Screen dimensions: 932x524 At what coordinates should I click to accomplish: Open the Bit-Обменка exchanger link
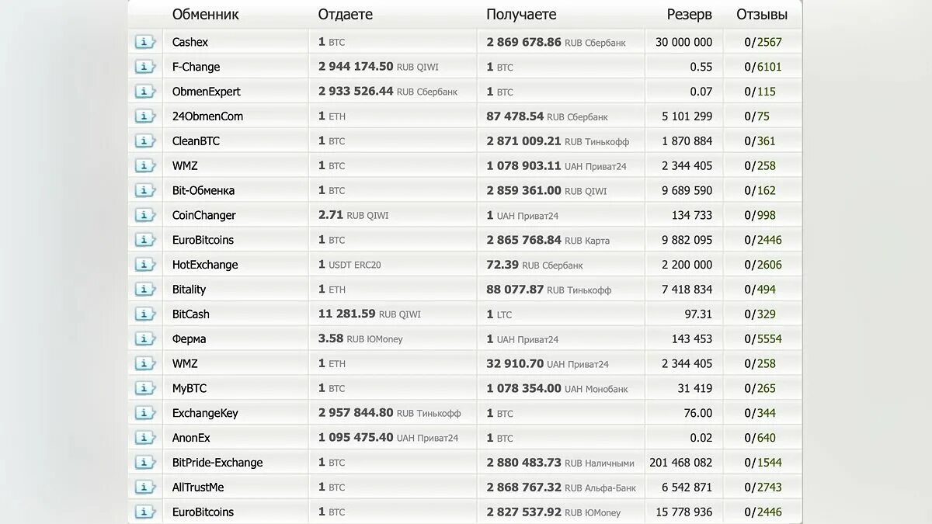click(x=203, y=190)
